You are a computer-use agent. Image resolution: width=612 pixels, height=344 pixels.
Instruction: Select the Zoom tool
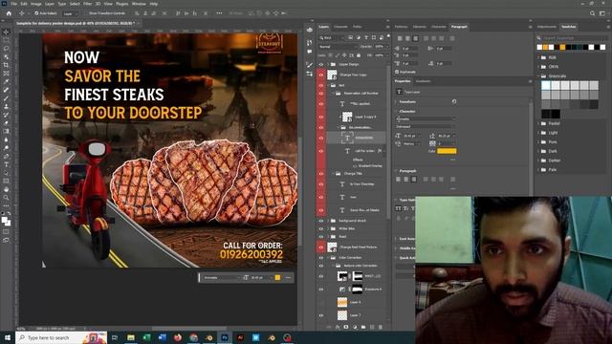(x=6, y=198)
